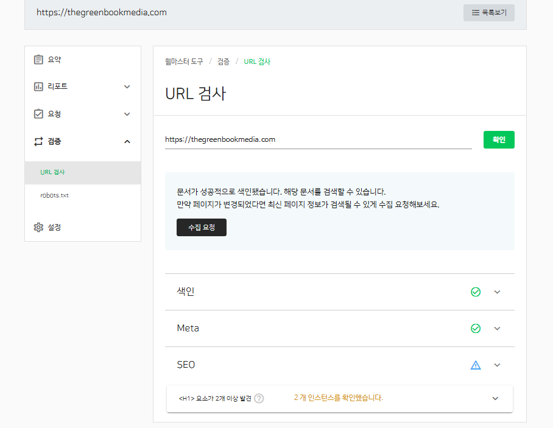Viewport: 553px width, 428px height.
Task: Open the 요약 summary clipboard icon
Action: (x=38, y=60)
